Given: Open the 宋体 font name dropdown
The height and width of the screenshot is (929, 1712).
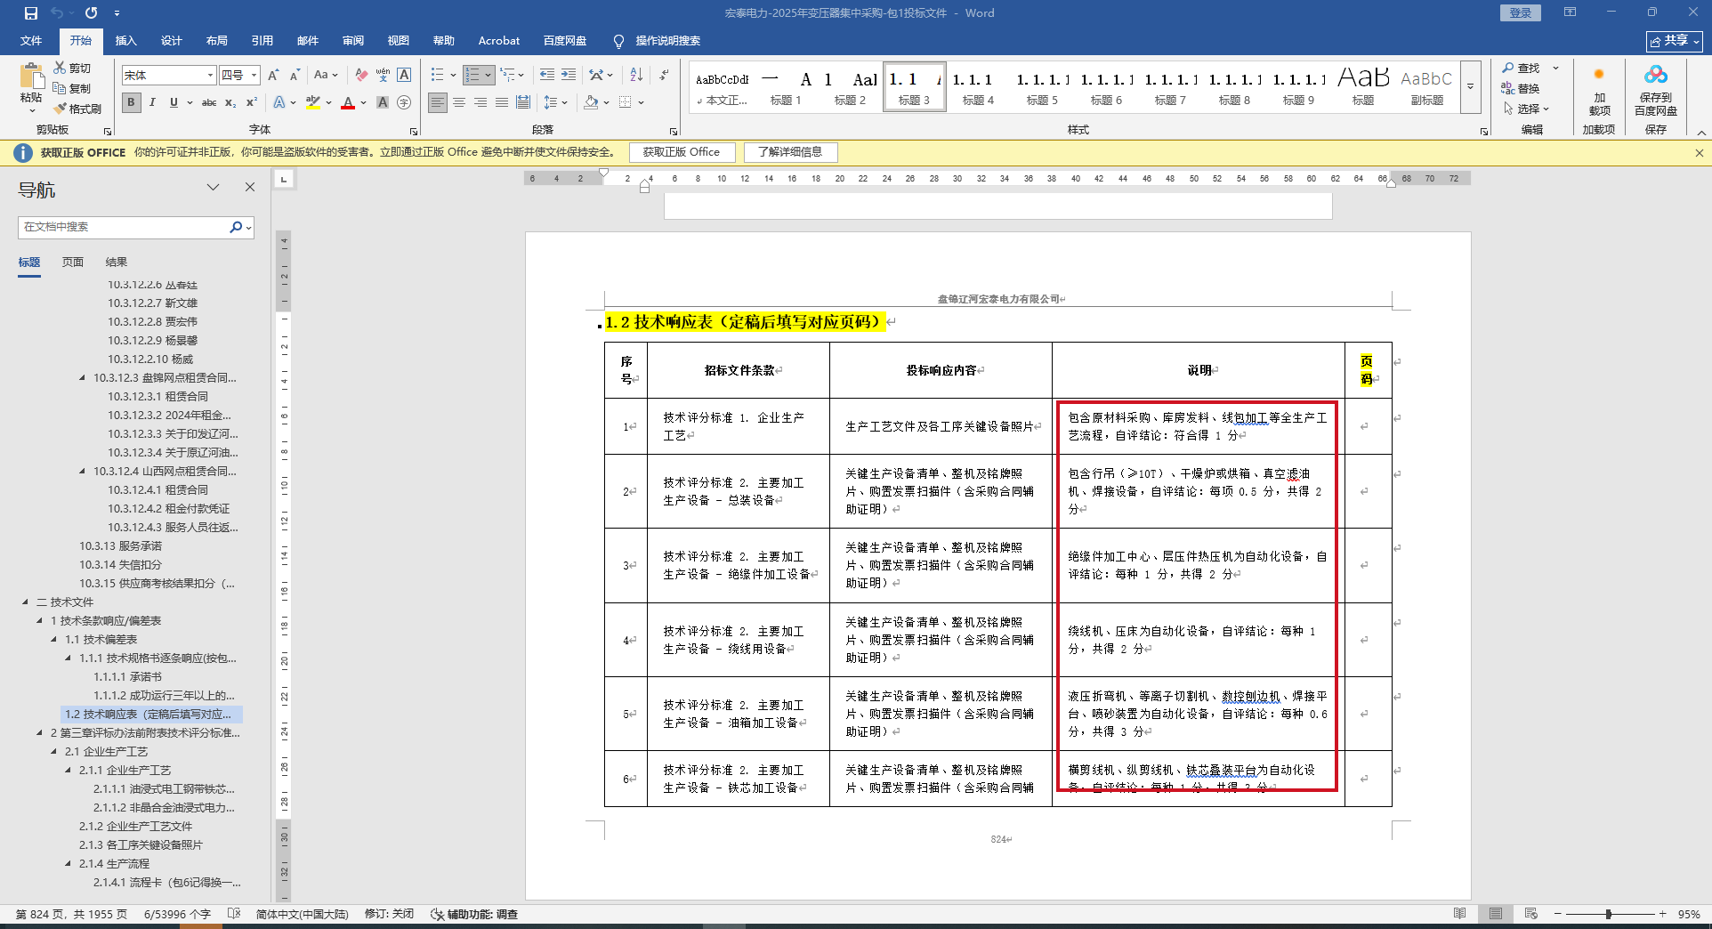Looking at the screenshot, I should click(211, 76).
